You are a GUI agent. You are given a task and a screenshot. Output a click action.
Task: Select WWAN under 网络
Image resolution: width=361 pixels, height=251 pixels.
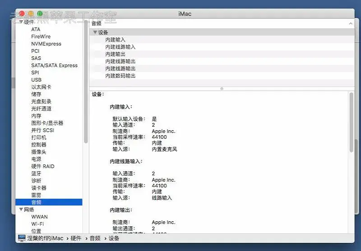(40, 217)
